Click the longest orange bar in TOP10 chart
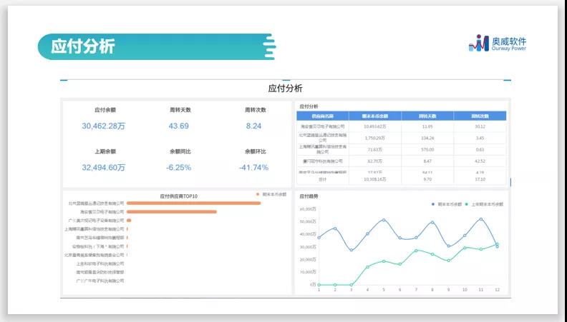Image resolution: width=567 pixels, height=322 pixels. click(193, 203)
